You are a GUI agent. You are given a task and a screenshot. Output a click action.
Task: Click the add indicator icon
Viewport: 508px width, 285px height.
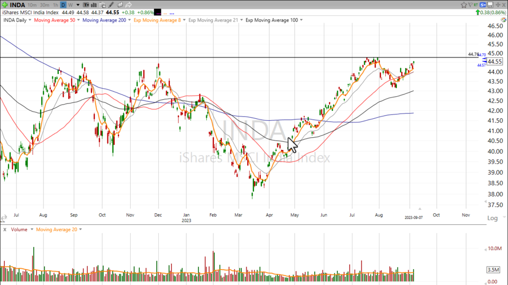tap(102, 5)
